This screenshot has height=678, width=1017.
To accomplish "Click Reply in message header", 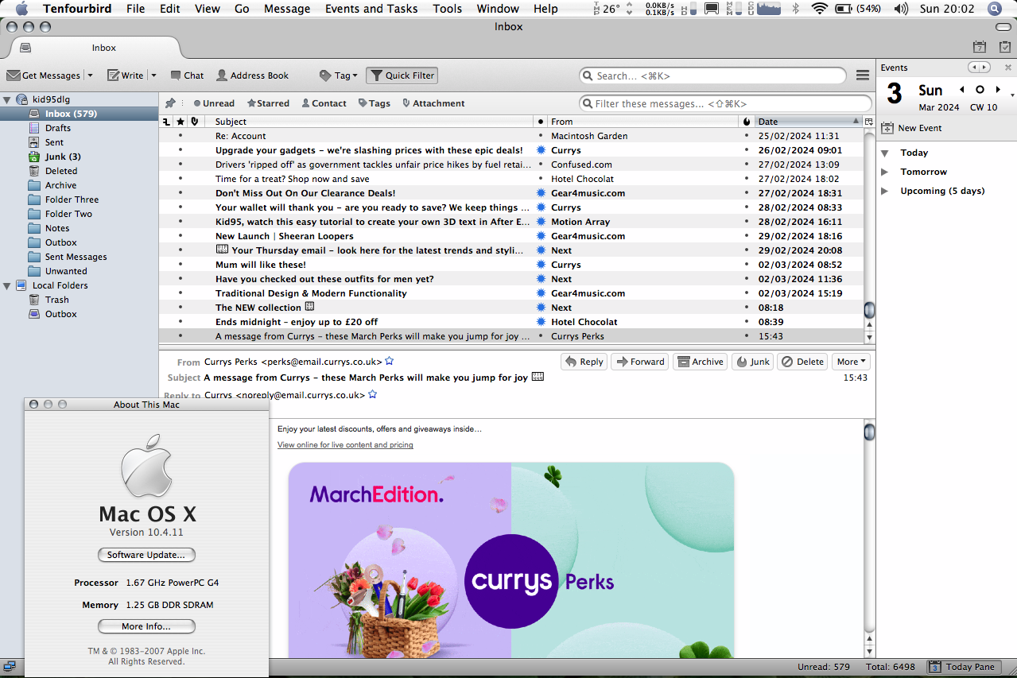I will pos(584,362).
